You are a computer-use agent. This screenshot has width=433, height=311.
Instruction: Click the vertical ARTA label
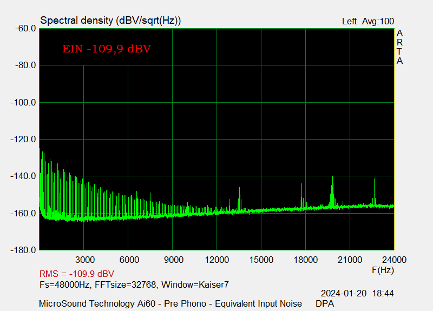coord(399,47)
